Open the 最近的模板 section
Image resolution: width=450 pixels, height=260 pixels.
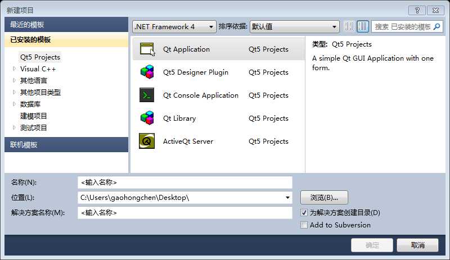(x=66, y=24)
